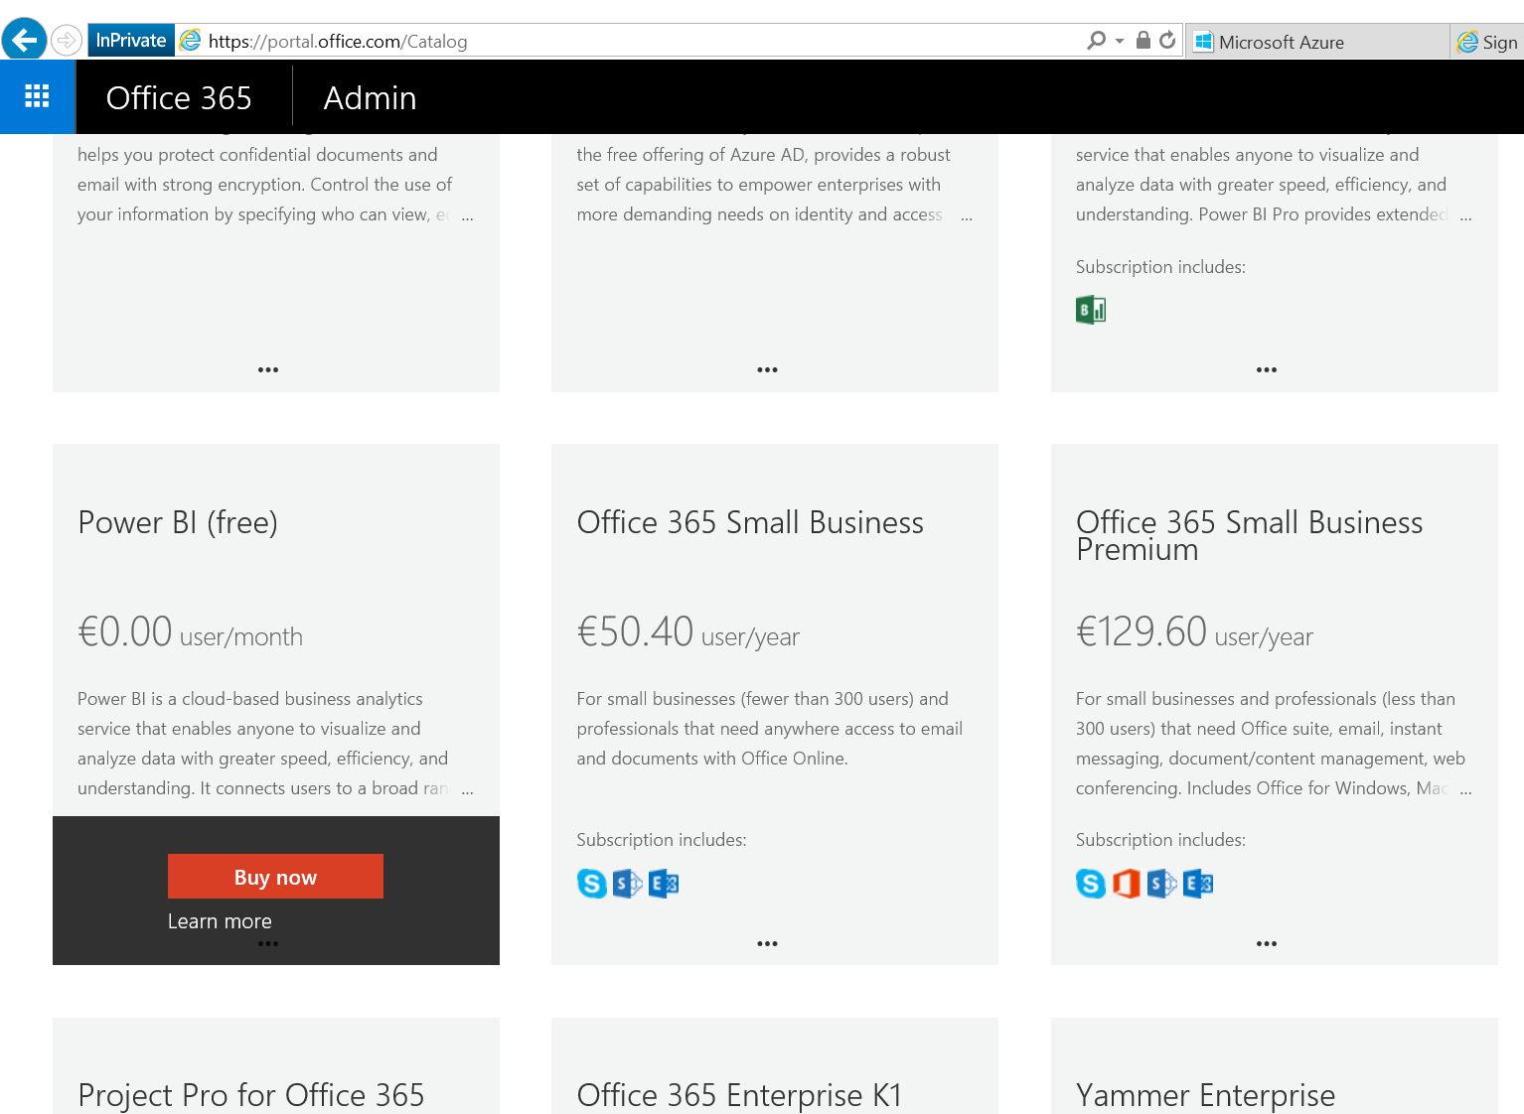The image size is (1524, 1114).
Task: Expand ellipsis on the confidential documents card
Action: [268, 369]
